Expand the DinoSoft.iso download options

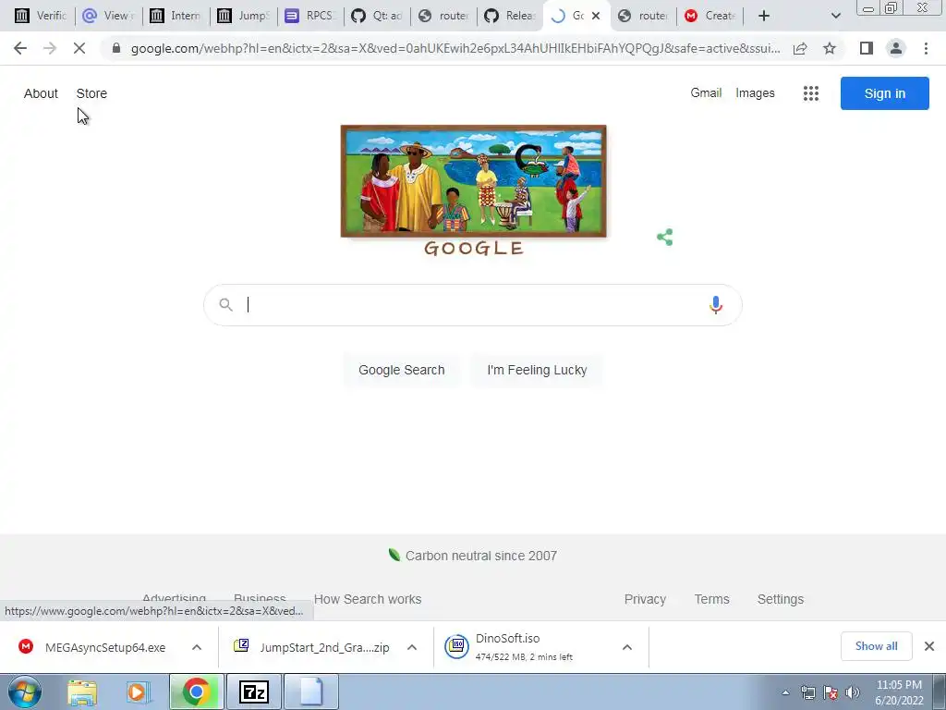[627, 647]
